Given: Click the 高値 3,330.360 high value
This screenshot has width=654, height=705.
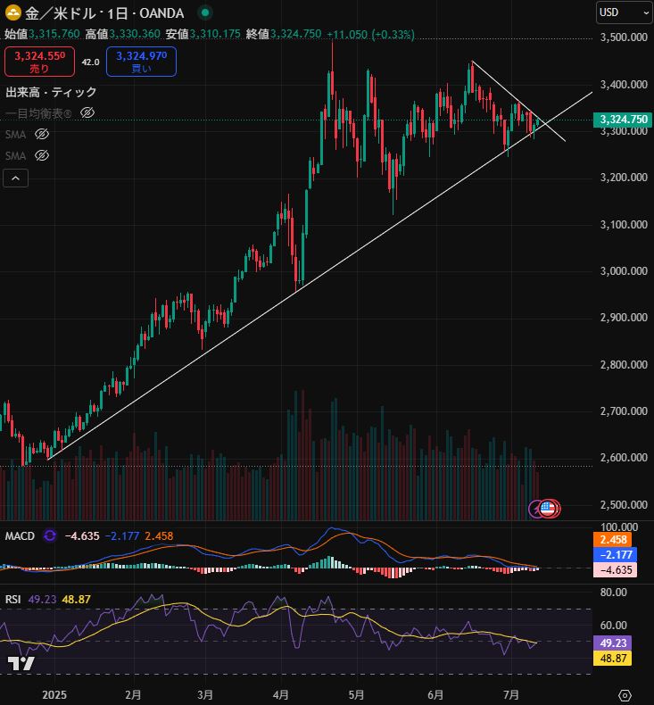Looking at the screenshot, I should click(x=123, y=34).
